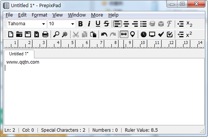Viewport: 208px width, 137px height.
Task: Expand the Tahoma font dropdown
Action: coord(43,24)
